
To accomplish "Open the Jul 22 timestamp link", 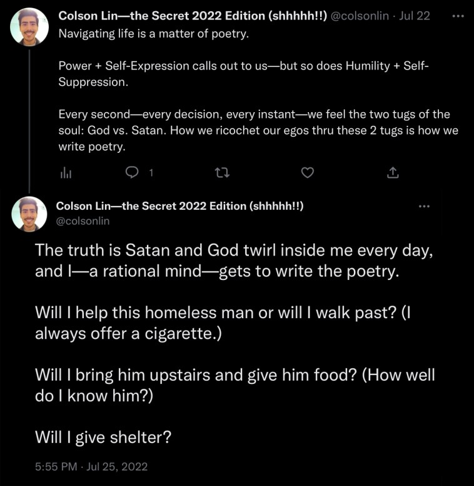I will click(x=415, y=16).
